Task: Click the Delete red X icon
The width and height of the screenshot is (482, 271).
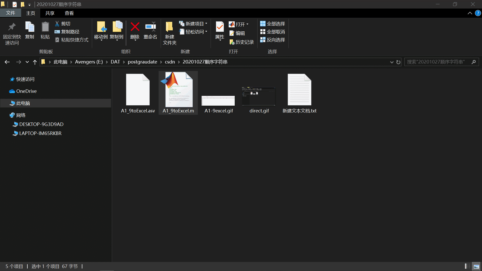Action: click(135, 27)
